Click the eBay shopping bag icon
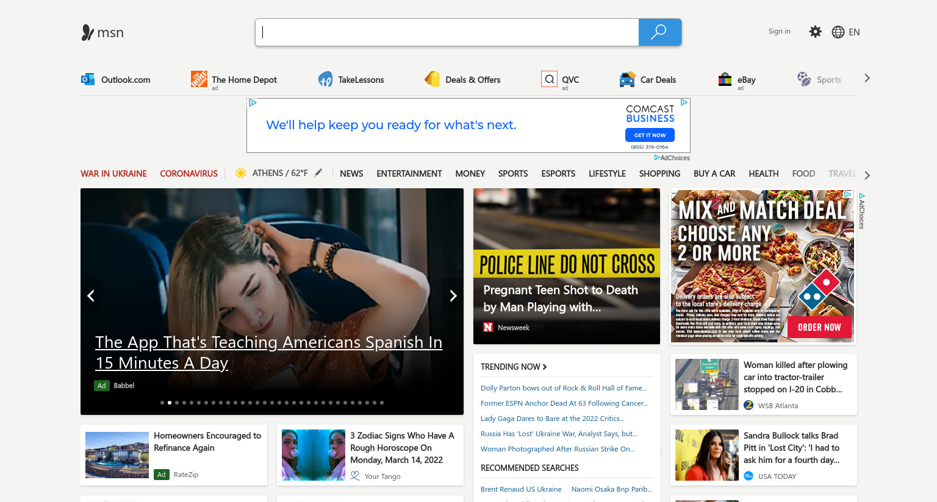The height and width of the screenshot is (502, 937). (725, 79)
